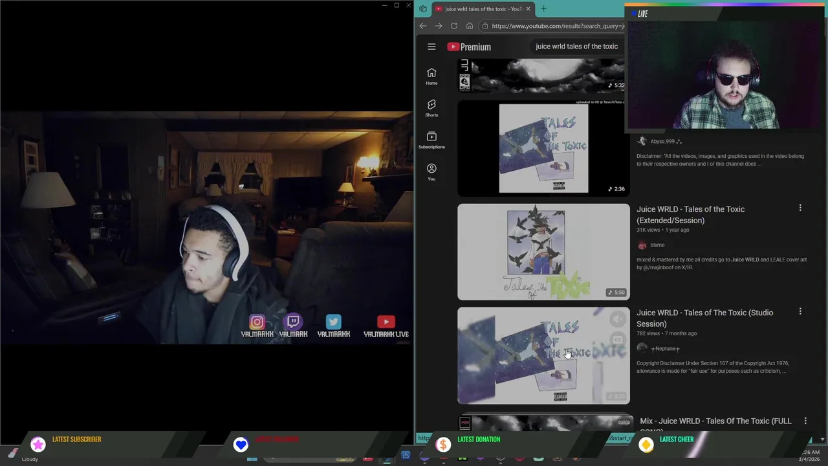Select the 'juice wrld tales of the toxic' browser tab

coord(483,9)
